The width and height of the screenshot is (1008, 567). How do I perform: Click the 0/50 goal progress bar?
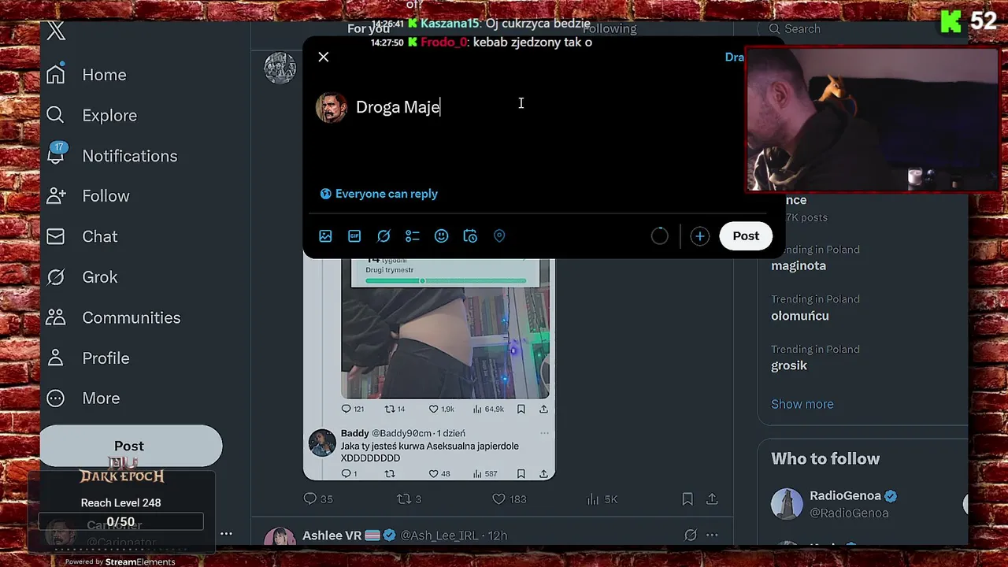(x=120, y=521)
